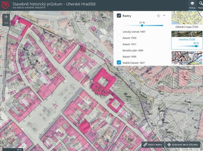
Task: Click the Sdílet mapu button
Action: point(153,145)
